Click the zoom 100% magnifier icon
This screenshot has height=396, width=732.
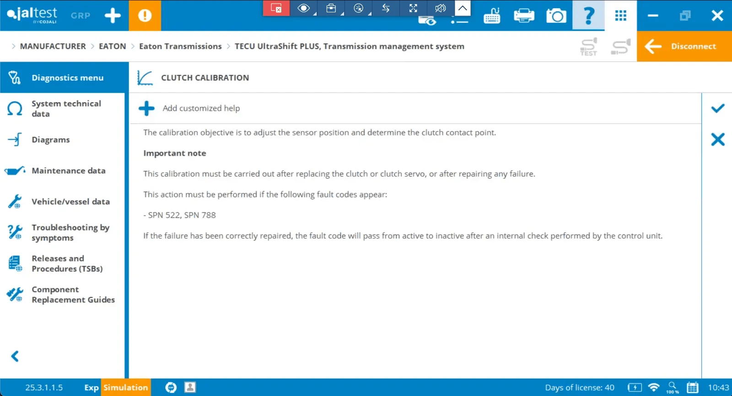[x=673, y=387]
